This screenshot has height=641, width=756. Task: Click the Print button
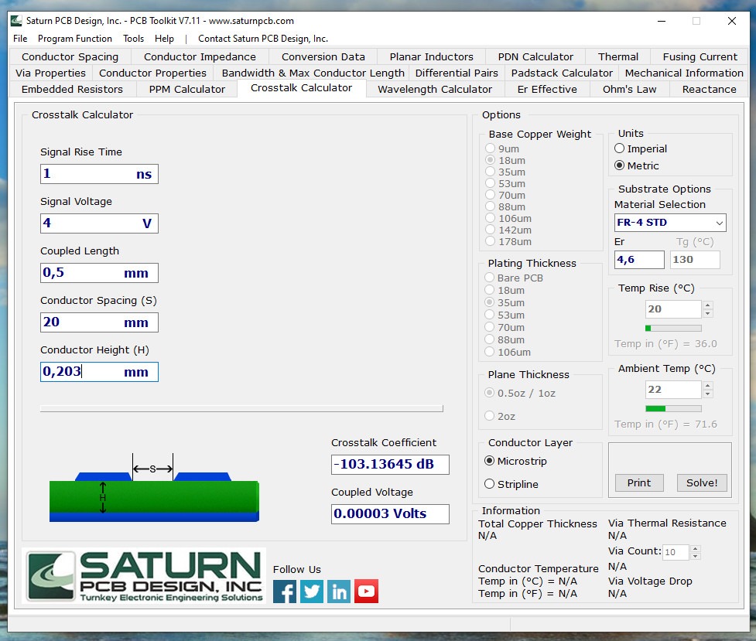[x=639, y=482]
